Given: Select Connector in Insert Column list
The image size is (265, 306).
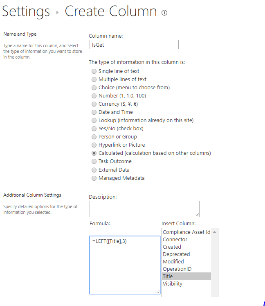Looking at the screenshot, I should point(186,240).
